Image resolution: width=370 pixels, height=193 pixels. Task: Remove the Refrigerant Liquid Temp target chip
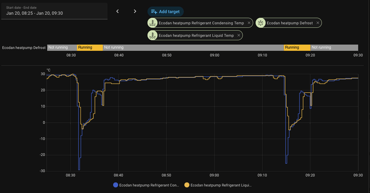click(239, 35)
